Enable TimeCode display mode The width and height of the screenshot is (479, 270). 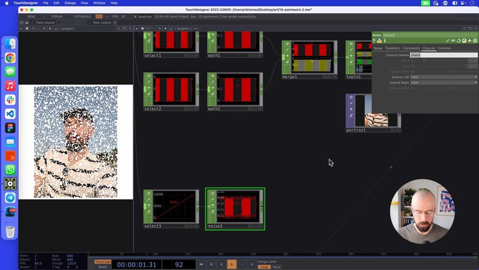[102, 261]
